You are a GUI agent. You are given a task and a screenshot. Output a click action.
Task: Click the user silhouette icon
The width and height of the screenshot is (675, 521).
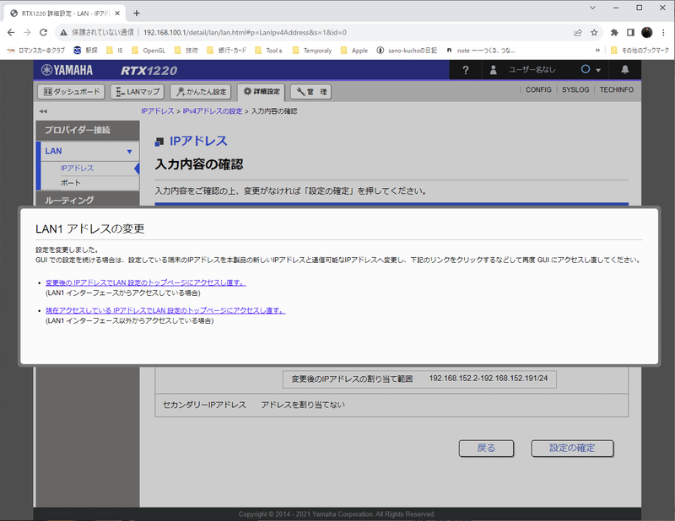[x=494, y=70]
